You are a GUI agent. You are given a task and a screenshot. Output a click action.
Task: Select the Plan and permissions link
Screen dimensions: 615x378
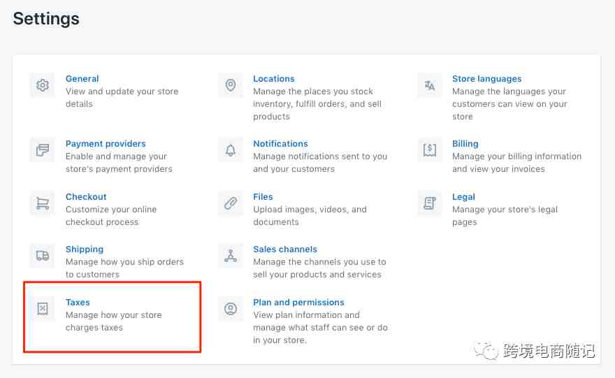coord(298,303)
